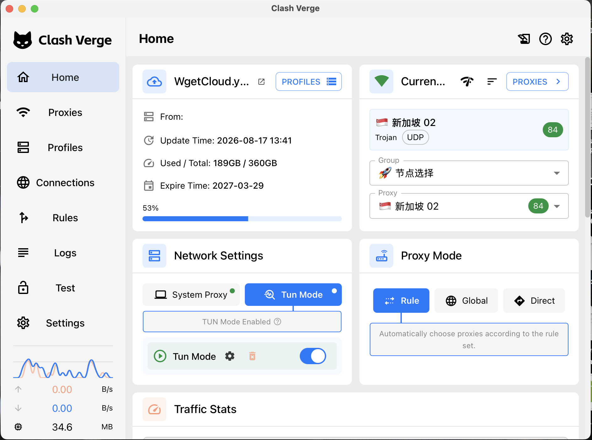Toggle the Tun Mode switch off
The height and width of the screenshot is (440, 592).
click(x=313, y=356)
